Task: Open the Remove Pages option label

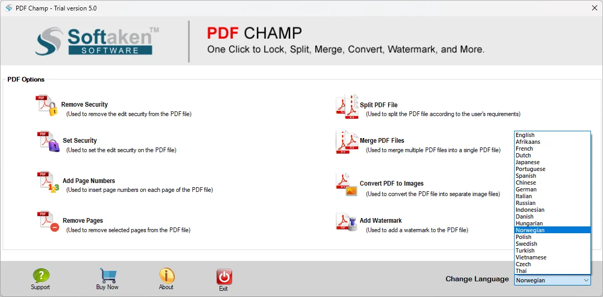Action: [83, 221]
